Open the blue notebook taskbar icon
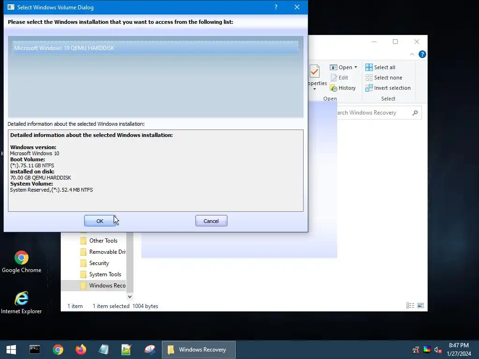The image size is (479, 359). (x=103, y=350)
